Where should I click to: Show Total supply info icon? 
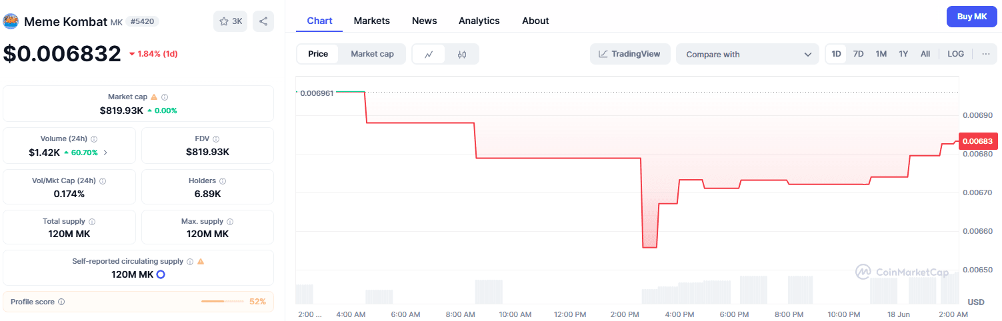[x=92, y=222]
